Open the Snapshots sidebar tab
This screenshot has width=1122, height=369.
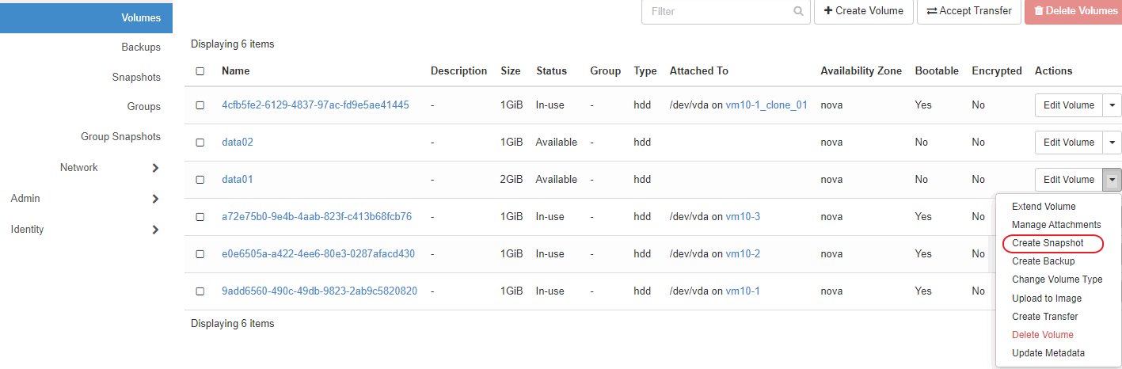[136, 78]
